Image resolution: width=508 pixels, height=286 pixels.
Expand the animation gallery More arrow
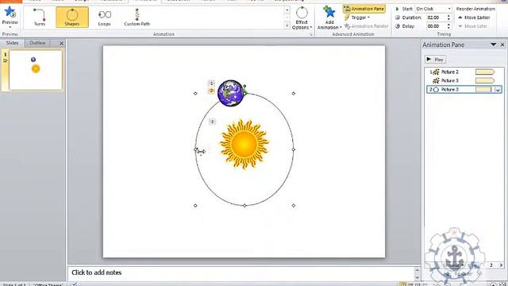click(287, 25)
